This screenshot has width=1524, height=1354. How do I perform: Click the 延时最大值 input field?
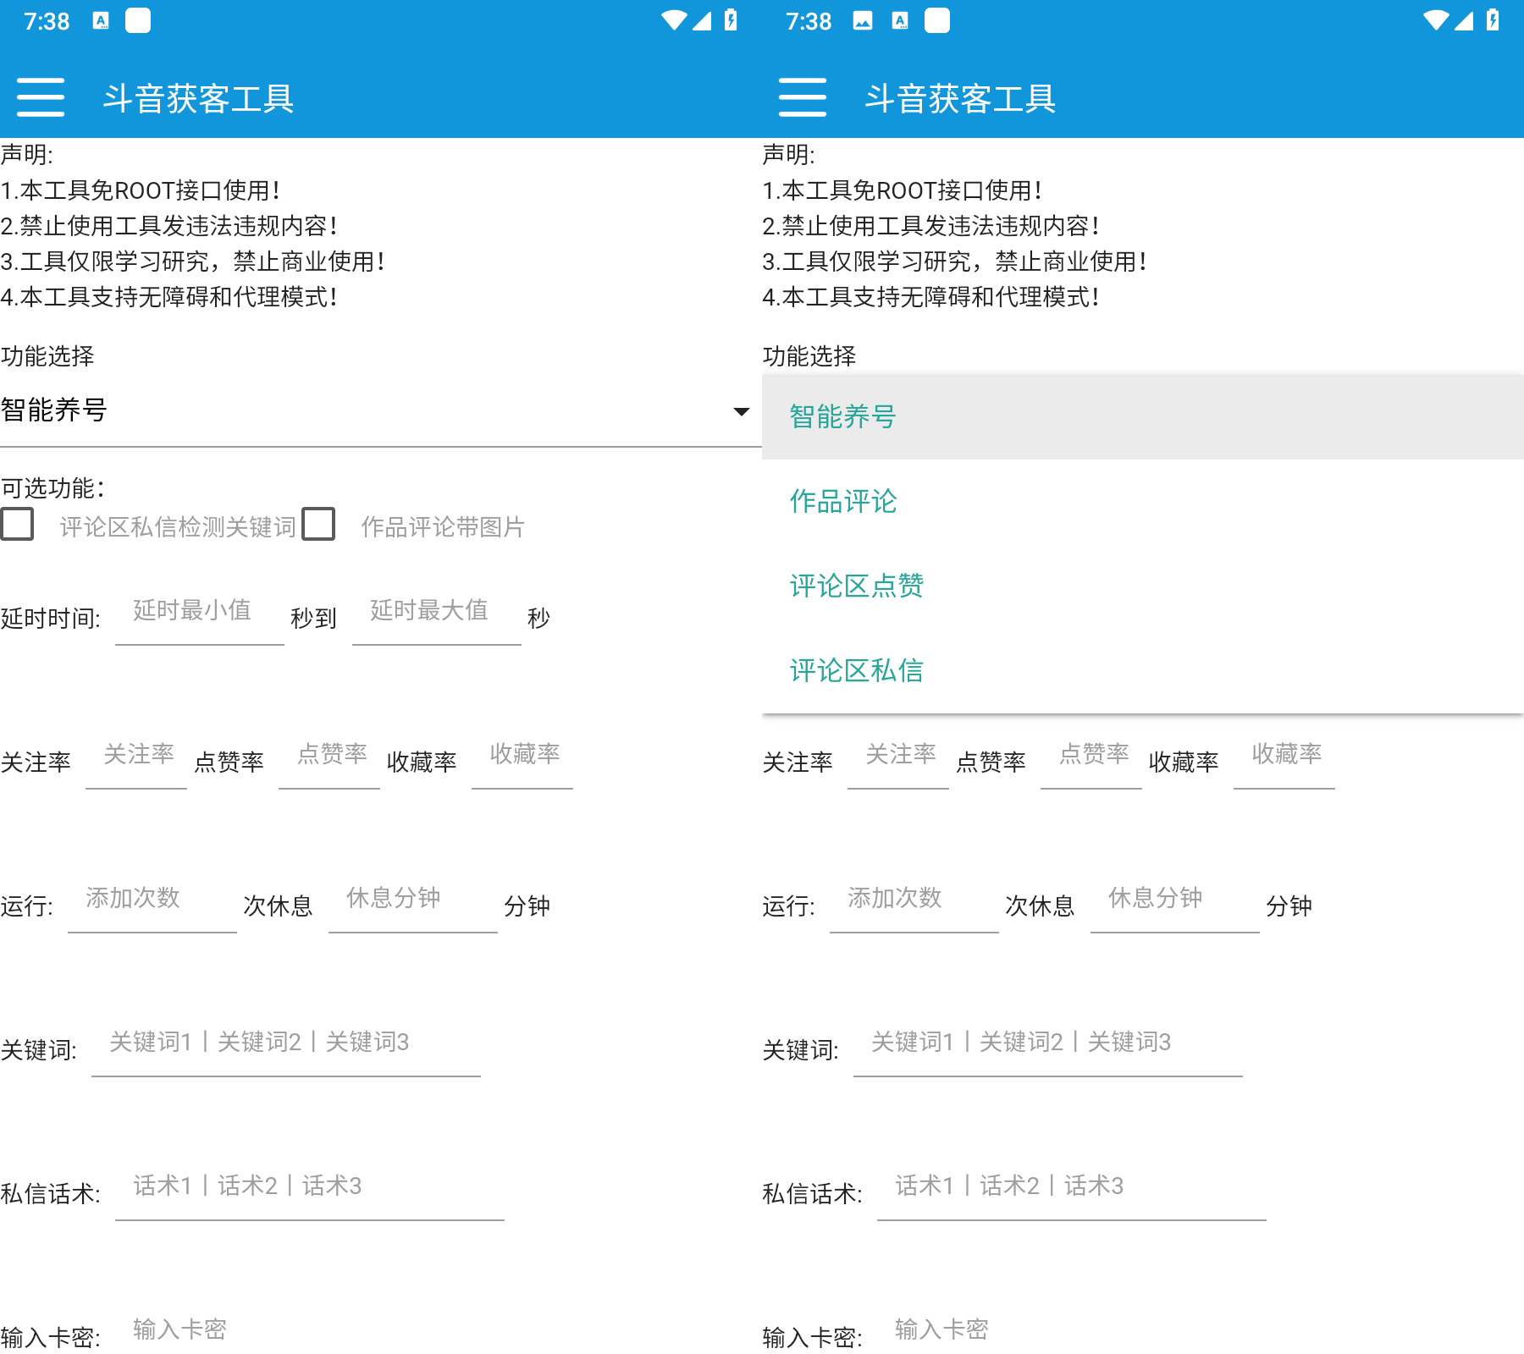(436, 614)
